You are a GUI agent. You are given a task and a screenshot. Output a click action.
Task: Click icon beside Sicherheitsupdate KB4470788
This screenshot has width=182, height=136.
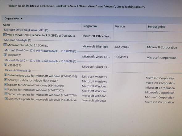coord(6,94)
